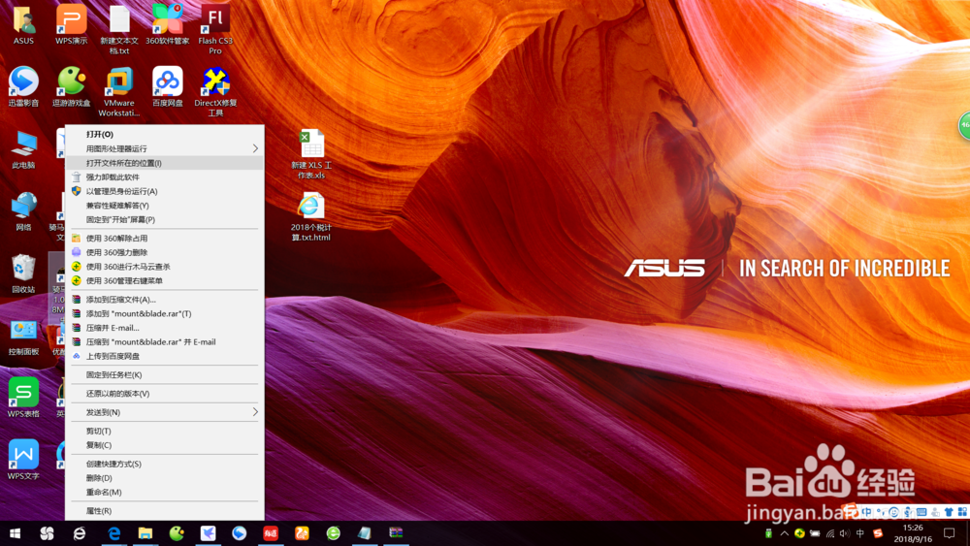Image resolution: width=970 pixels, height=546 pixels.
Task: Choose 以管理员身份运行(A)
Action: (165, 191)
